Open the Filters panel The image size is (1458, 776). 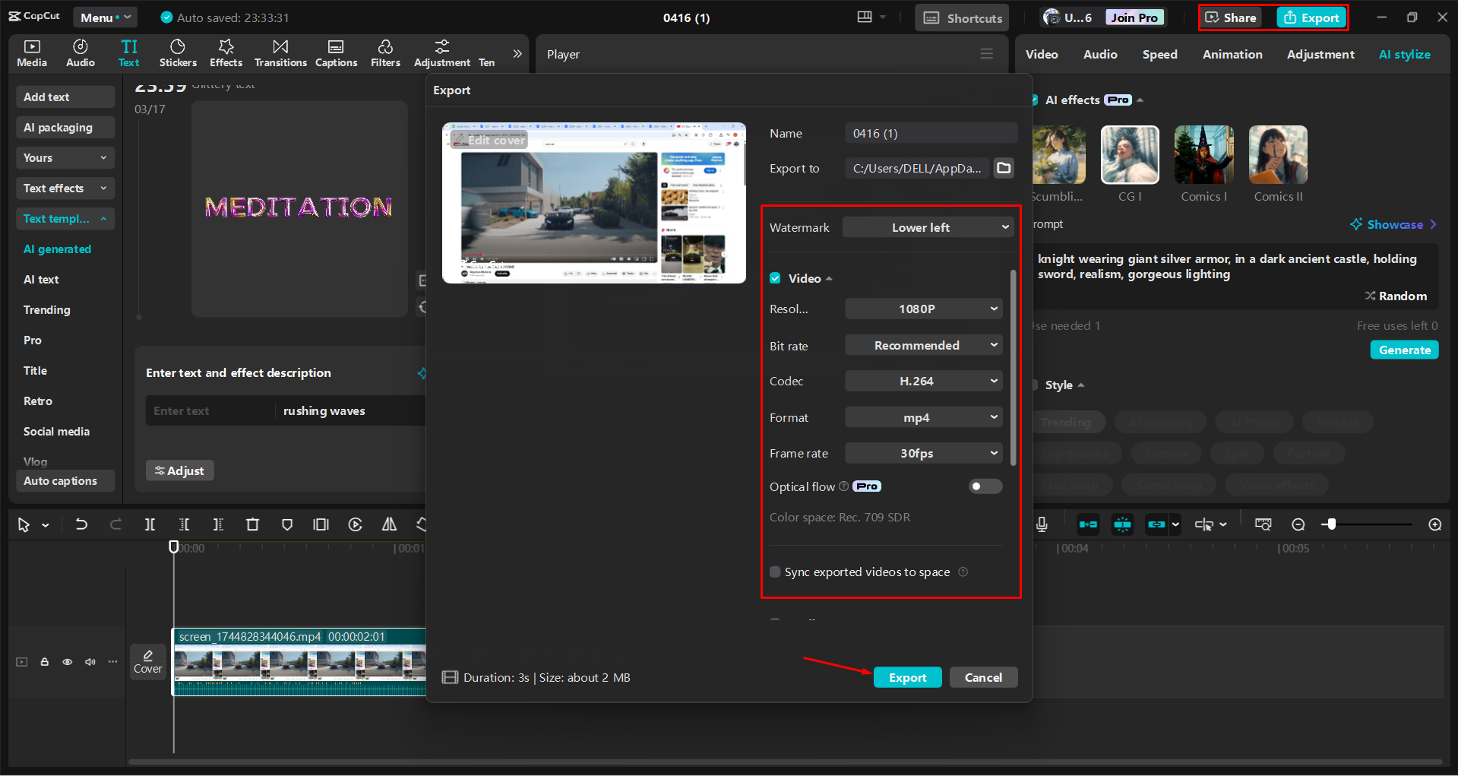(385, 53)
